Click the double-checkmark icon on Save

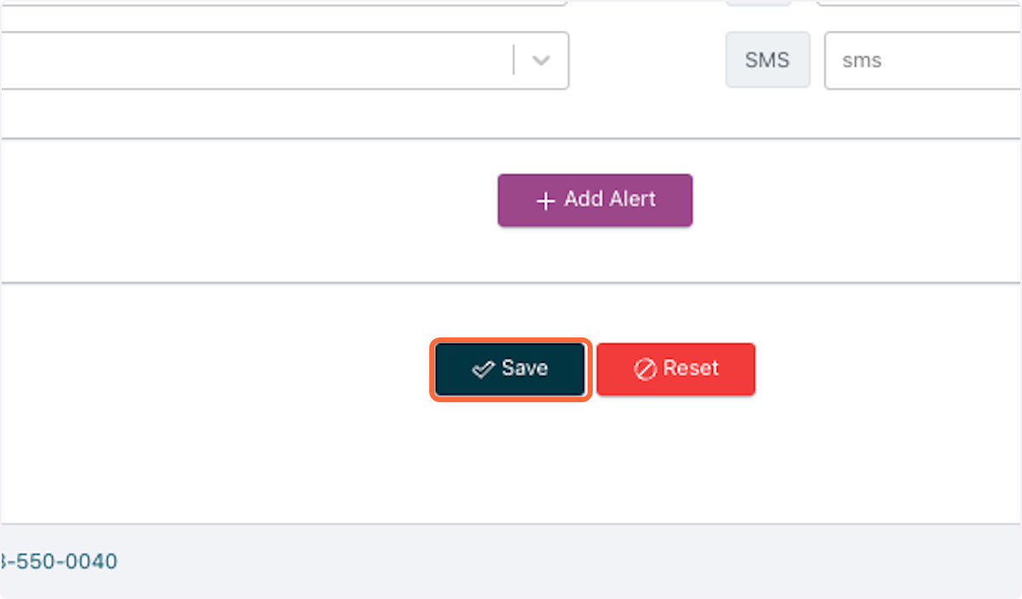[x=483, y=369]
